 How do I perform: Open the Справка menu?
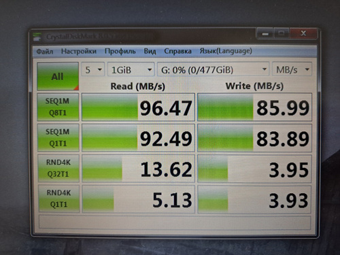click(x=177, y=51)
